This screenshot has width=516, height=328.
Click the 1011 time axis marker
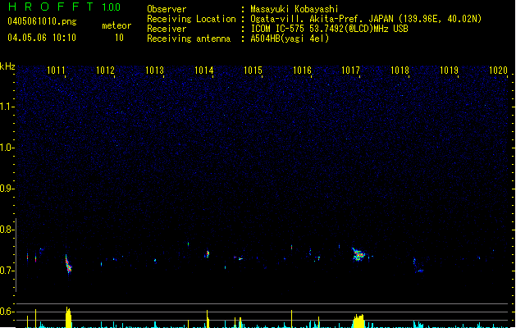click(56, 71)
